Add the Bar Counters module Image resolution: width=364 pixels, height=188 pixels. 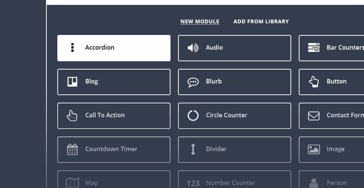coord(332,48)
